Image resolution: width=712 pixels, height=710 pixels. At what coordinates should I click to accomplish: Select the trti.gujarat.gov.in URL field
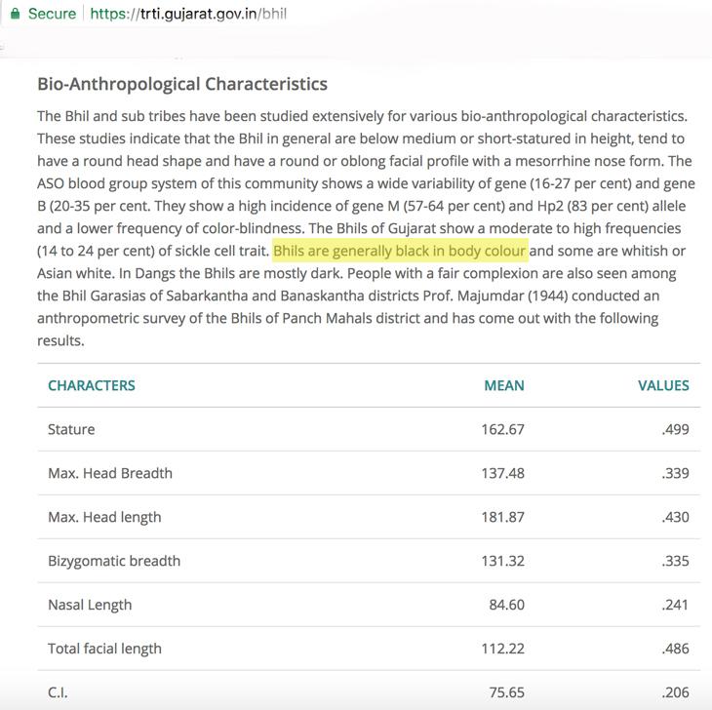click(x=188, y=14)
